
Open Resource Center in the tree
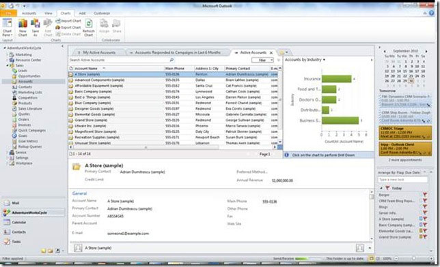click(x=28, y=60)
